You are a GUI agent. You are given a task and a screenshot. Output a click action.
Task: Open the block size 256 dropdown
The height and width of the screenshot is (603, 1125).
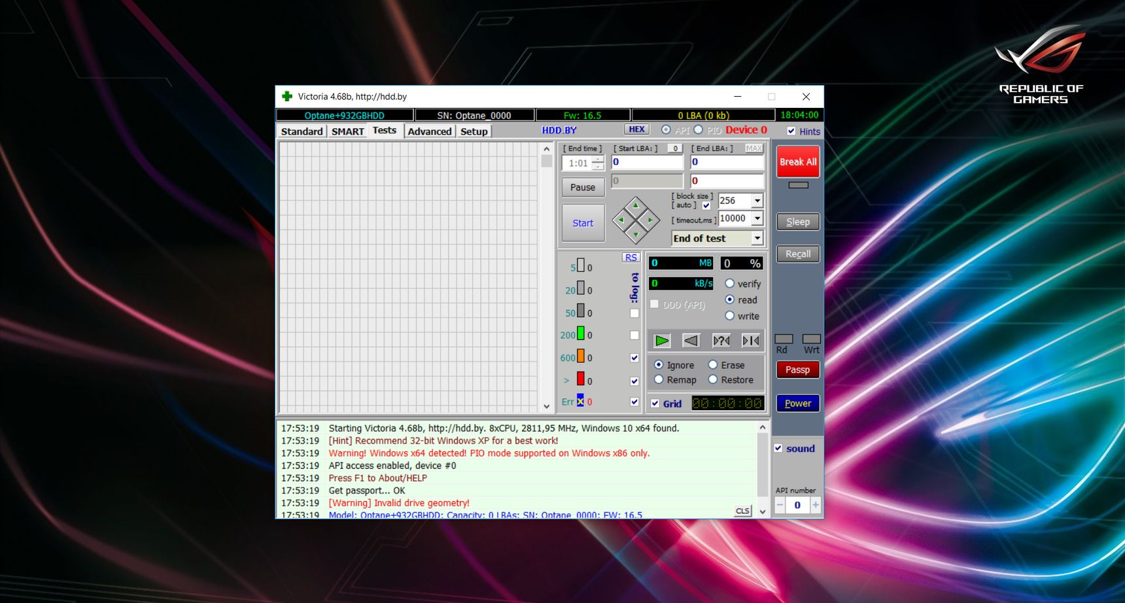point(757,201)
